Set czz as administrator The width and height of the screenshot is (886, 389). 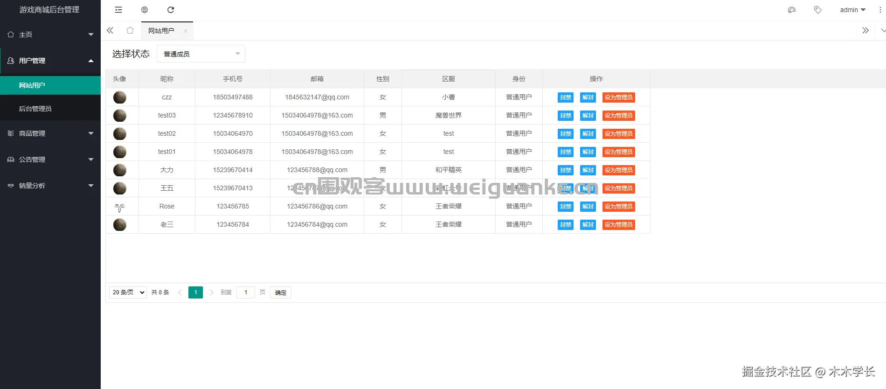619,97
